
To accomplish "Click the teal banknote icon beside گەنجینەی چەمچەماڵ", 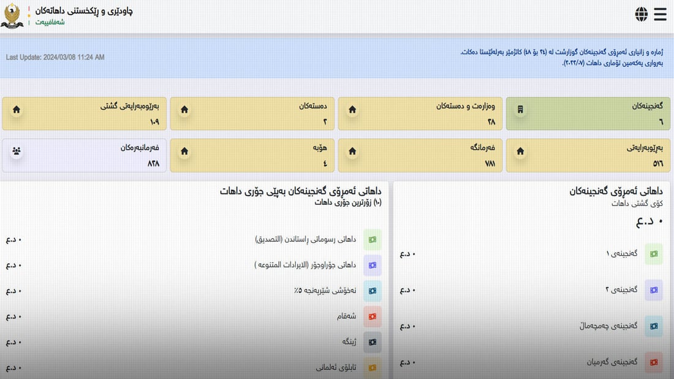I will pos(653,326).
